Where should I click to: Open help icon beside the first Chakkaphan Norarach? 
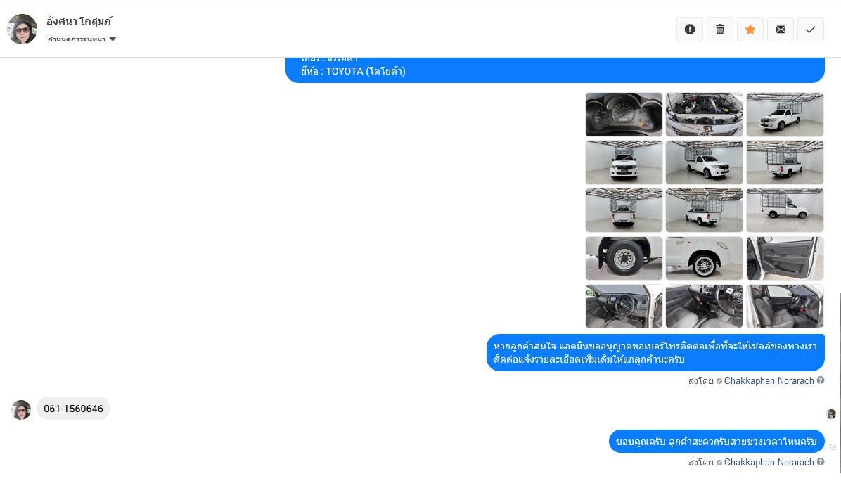(x=821, y=380)
